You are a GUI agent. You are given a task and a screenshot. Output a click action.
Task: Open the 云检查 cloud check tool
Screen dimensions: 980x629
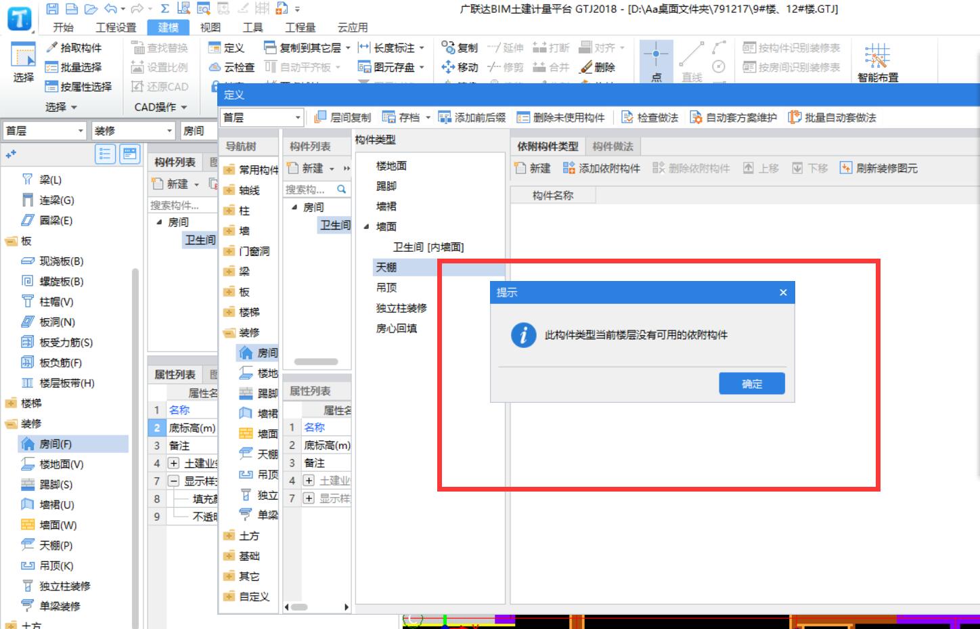tap(232, 67)
